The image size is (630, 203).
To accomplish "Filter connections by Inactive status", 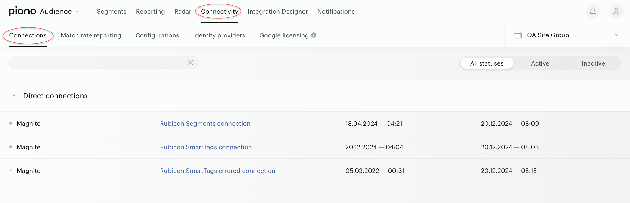I will tap(593, 63).
